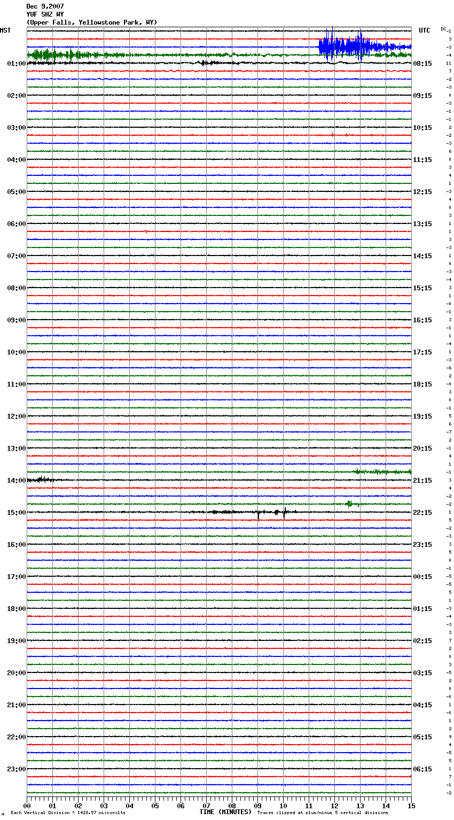454x820 pixels.
Task: Click the "13:15" UTC time label
Action: coord(422,224)
